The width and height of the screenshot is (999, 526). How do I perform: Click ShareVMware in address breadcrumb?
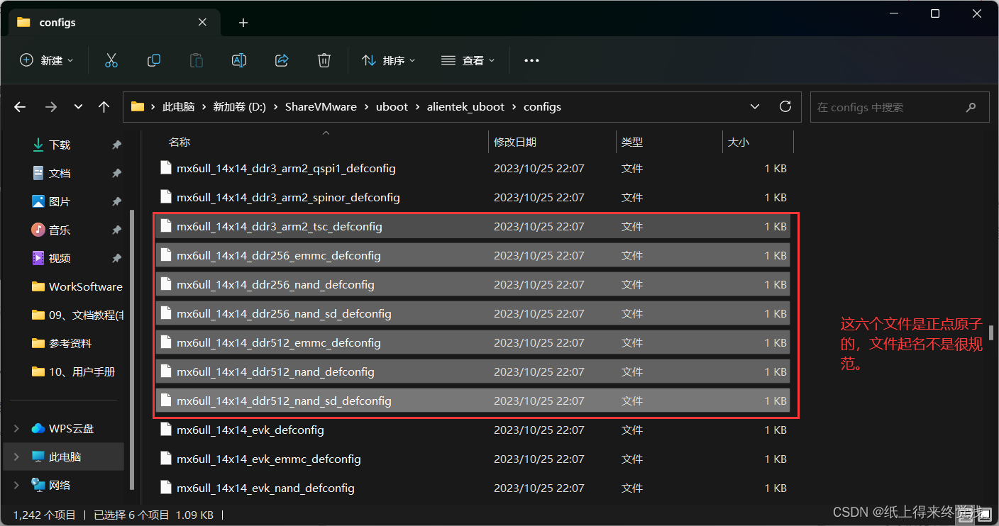[321, 107]
